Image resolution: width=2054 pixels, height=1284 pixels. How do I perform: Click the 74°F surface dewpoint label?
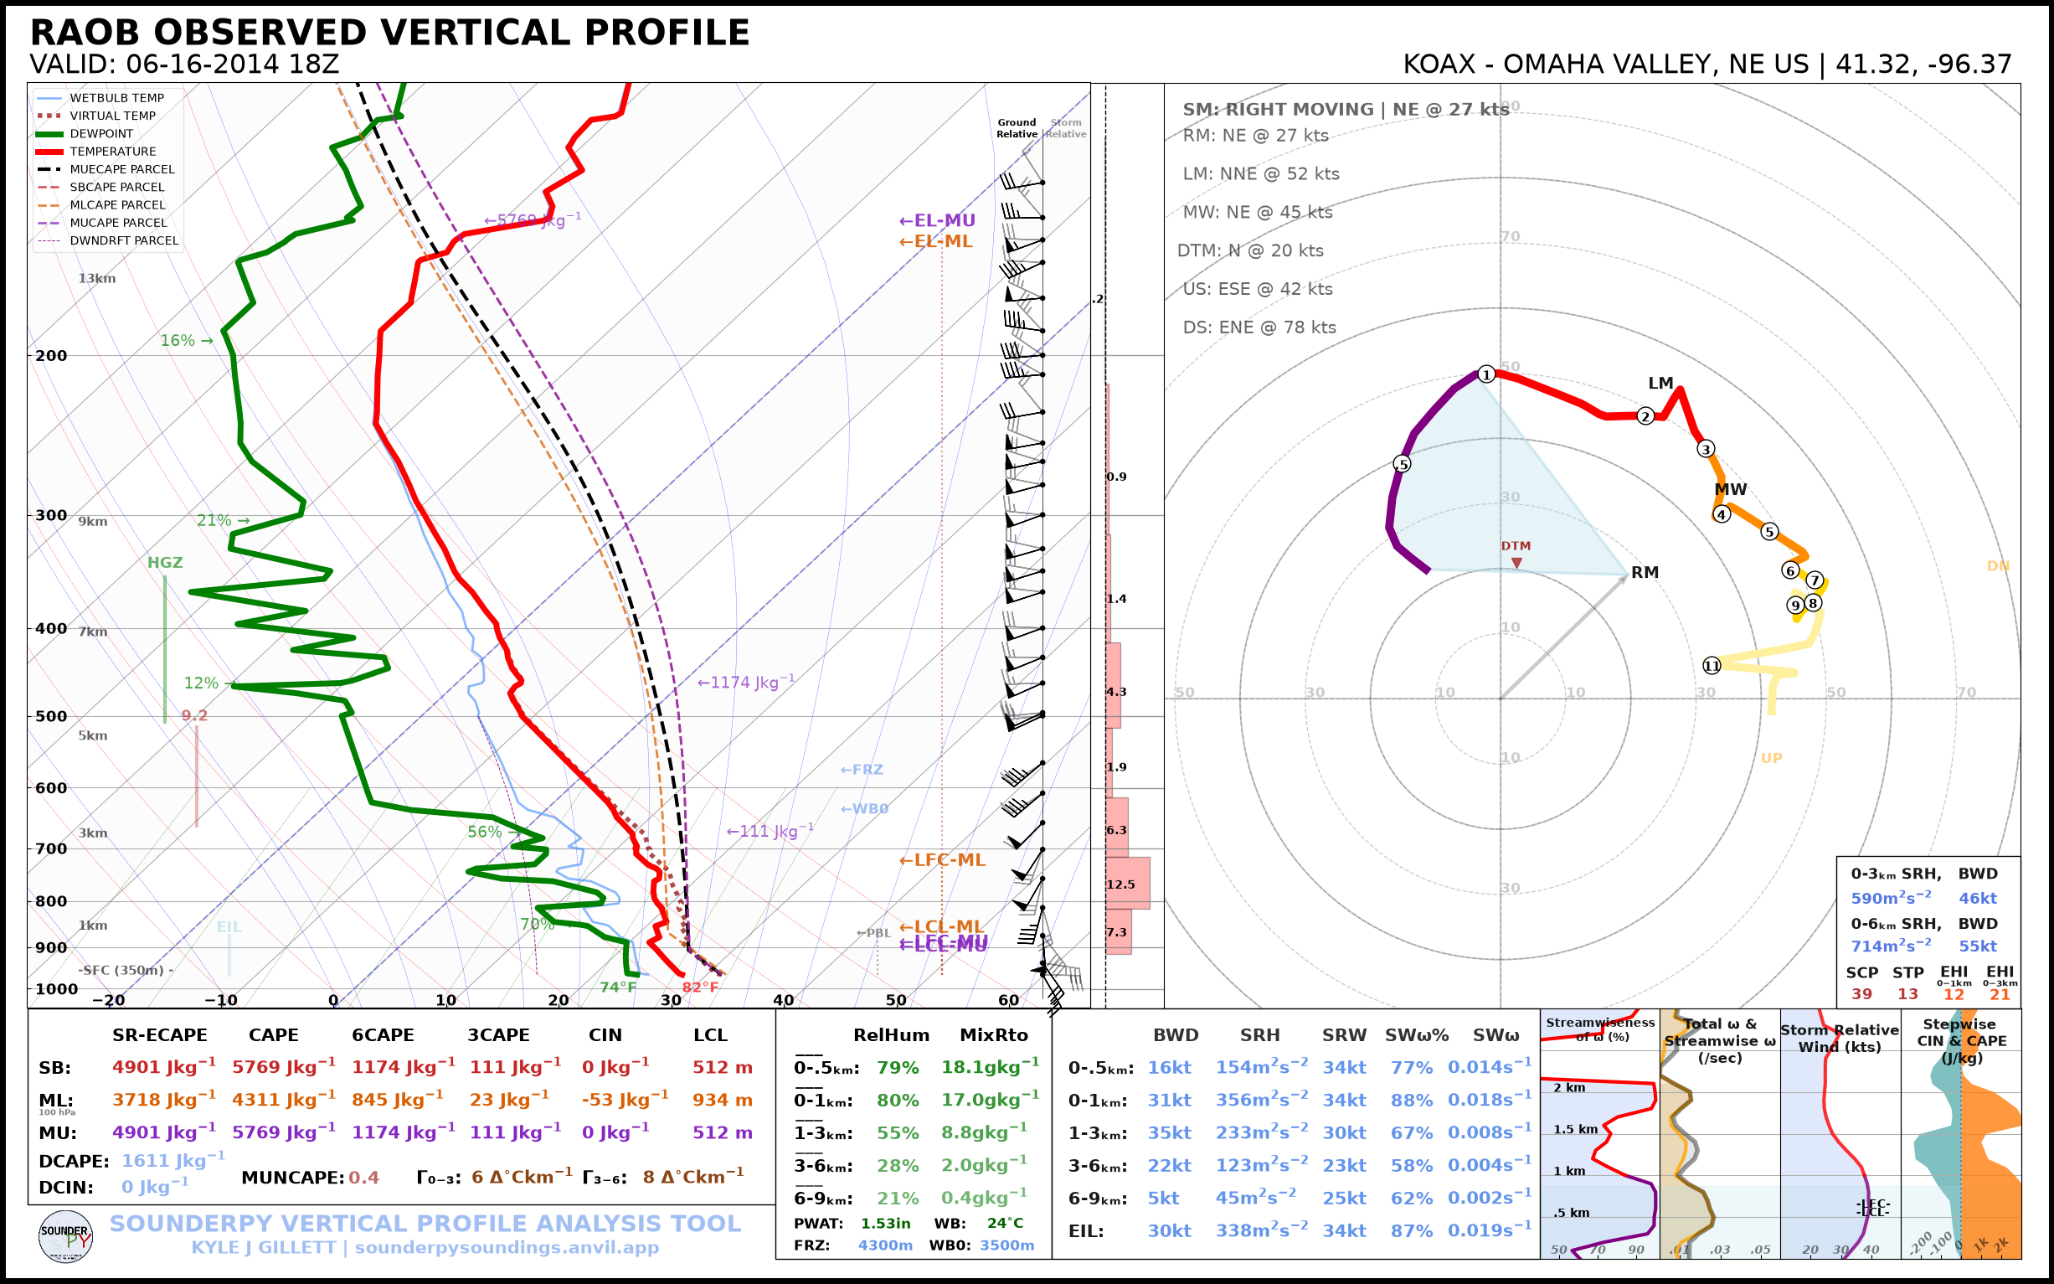(618, 987)
